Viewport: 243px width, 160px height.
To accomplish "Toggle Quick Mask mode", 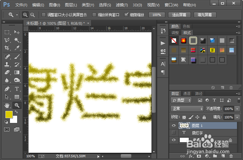I will click(7, 129).
